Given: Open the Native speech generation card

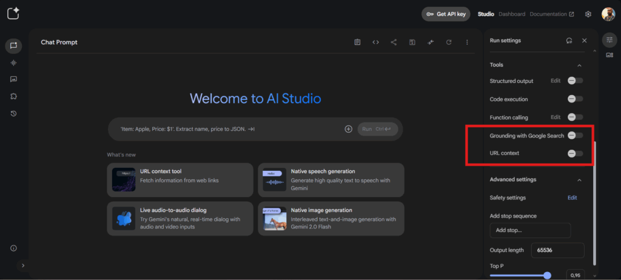Looking at the screenshot, I should (331, 180).
